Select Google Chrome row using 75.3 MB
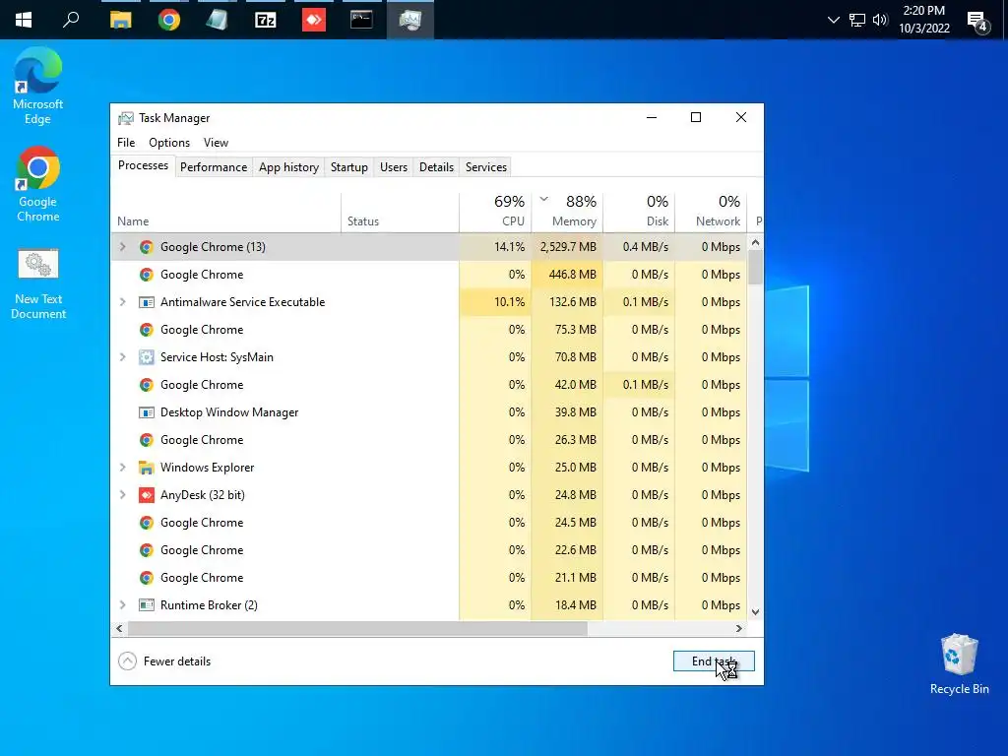Image resolution: width=1008 pixels, height=756 pixels. [x=429, y=330]
